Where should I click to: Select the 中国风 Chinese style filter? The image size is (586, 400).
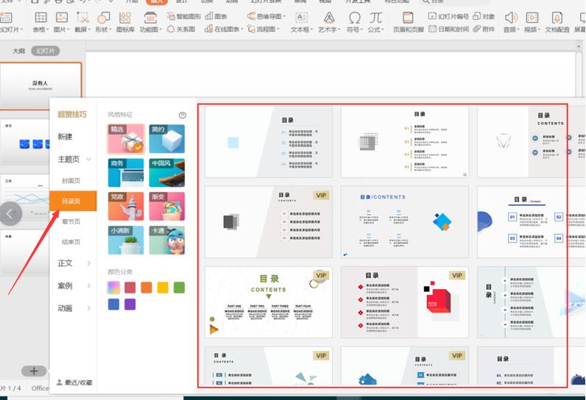click(x=167, y=173)
